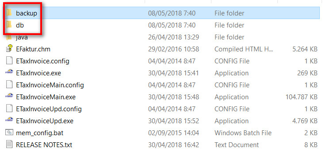Select the date 26/04/2018 13:29 cell
The height and width of the screenshot is (164, 330).
pos(174,37)
